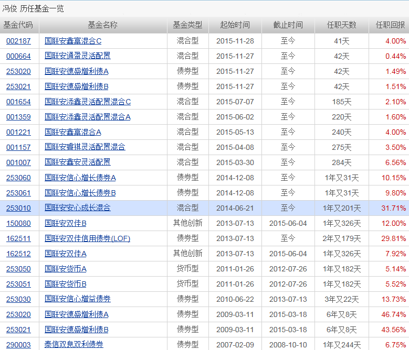Select 其他创新 in the 国联安双佳B row
This screenshot has width=409, height=350.
click(x=187, y=223)
